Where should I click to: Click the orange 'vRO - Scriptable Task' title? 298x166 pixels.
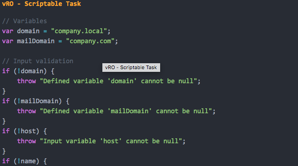(x=41, y=4)
